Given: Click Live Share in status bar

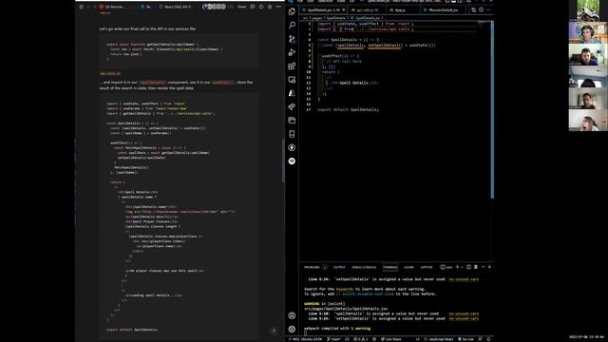Looking at the screenshot, I should point(390,339).
